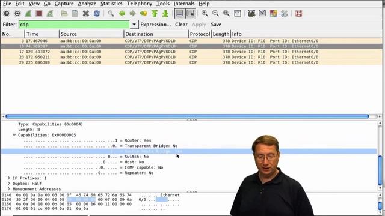
Task: Select packet 17 at time 123.493072
Action: pos(191,52)
